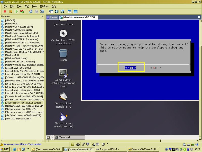Toggle the Favorites sidebar view icon
202x152 pixels.
(x=51, y=11)
